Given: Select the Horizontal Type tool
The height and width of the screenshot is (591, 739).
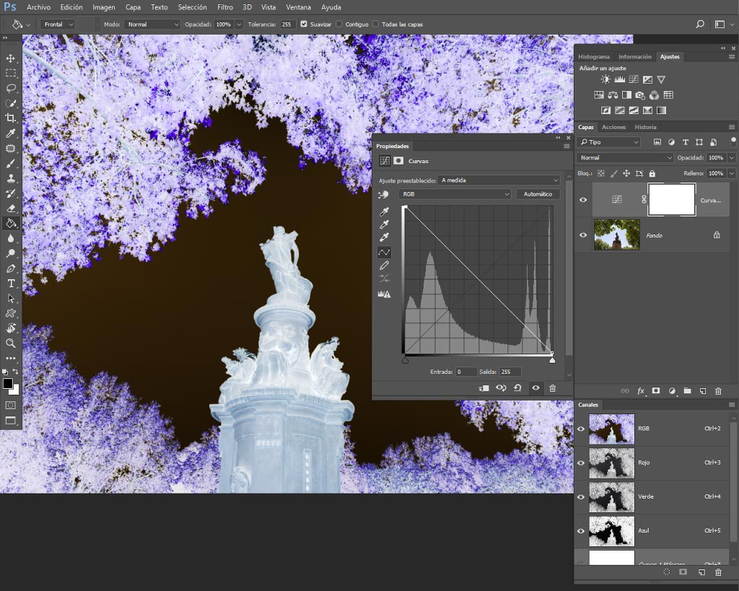Looking at the screenshot, I should click(10, 284).
